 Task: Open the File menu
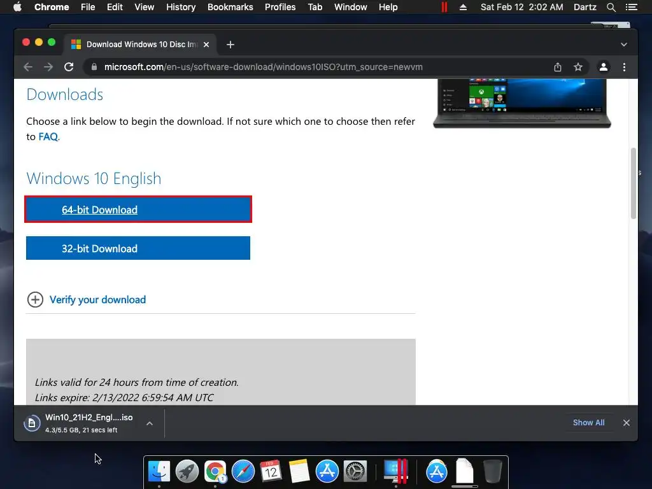coord(88,7)
